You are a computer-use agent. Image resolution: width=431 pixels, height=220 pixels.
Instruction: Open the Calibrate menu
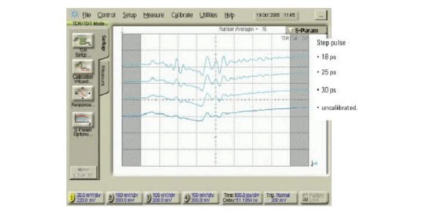[182, 15]
